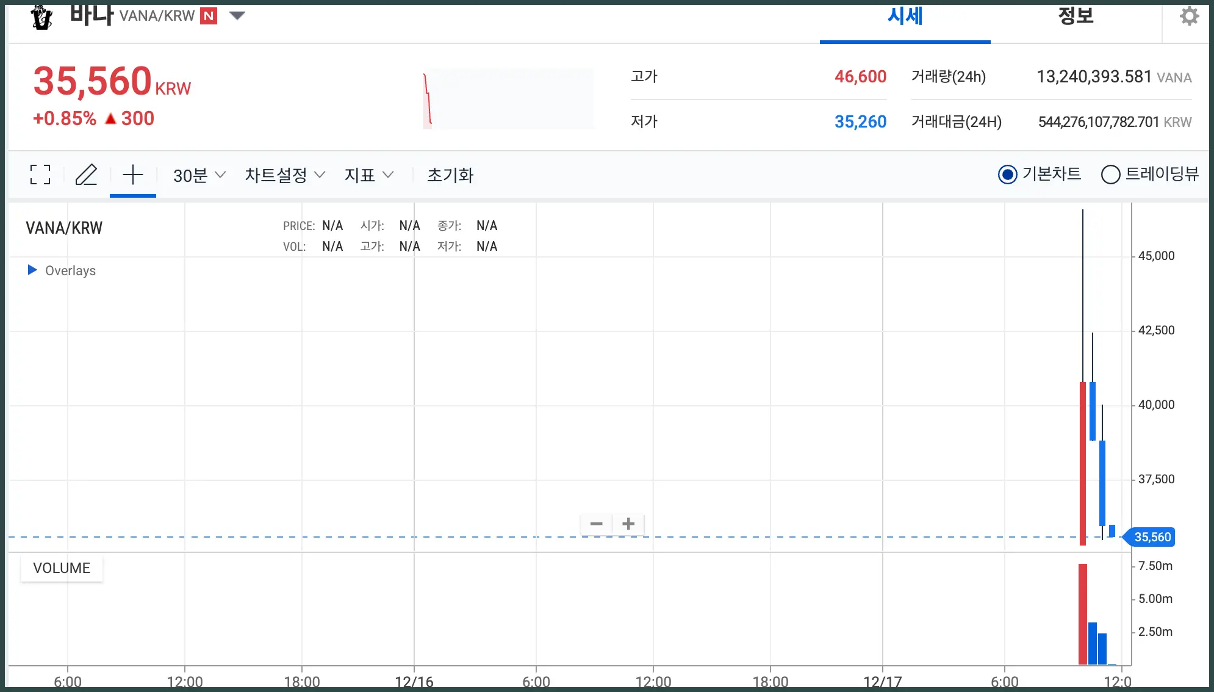
Task: Zoom out chart with minus button
Action: pos(596,524)
